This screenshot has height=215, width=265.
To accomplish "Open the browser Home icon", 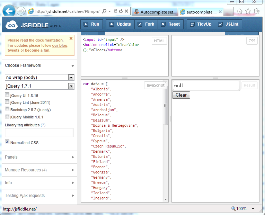I will point(240,11).
